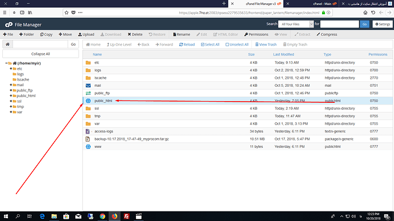Click the Delete toolbar button

click(x=135, y=34)
